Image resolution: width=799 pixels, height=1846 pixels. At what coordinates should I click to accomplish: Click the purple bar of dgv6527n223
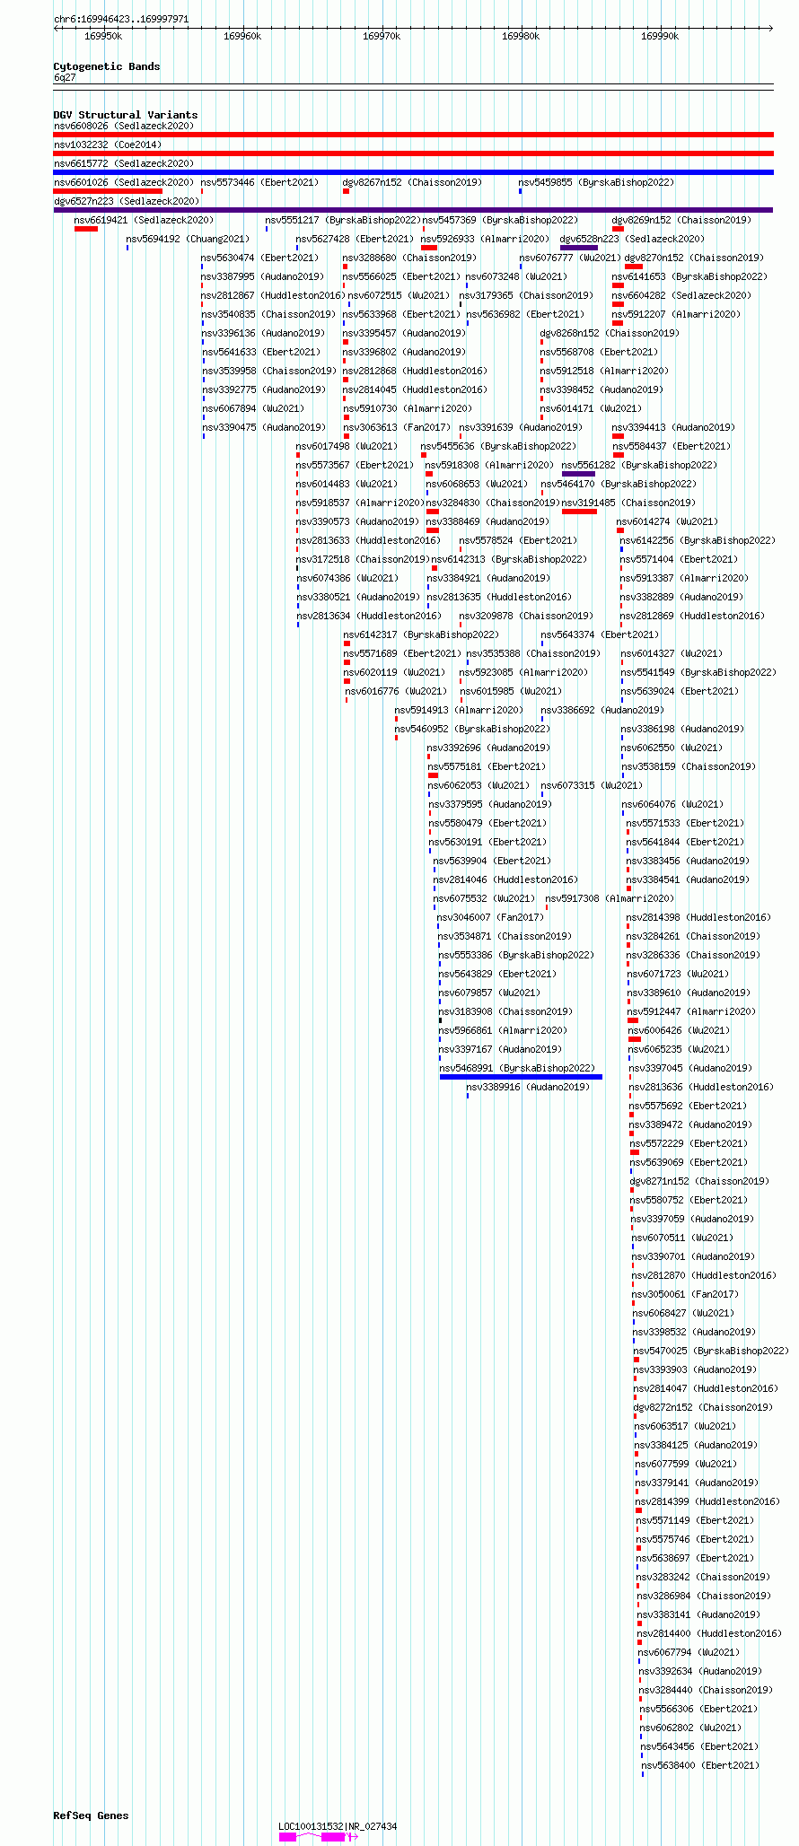(413, 210)
